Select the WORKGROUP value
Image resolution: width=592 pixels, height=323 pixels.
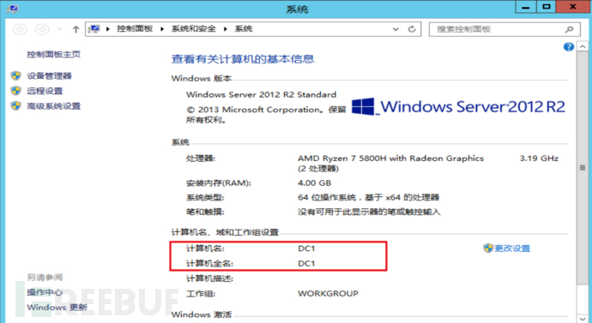[328, 294]
